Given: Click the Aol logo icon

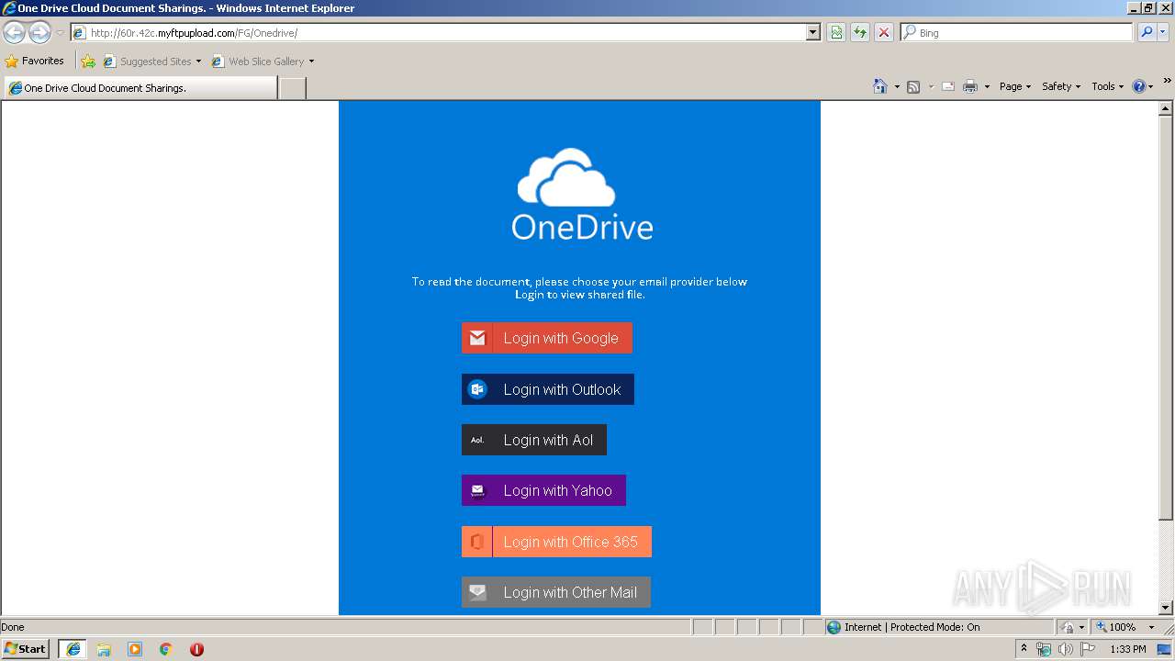Looking at the screenshot, I should click(477, 440).
